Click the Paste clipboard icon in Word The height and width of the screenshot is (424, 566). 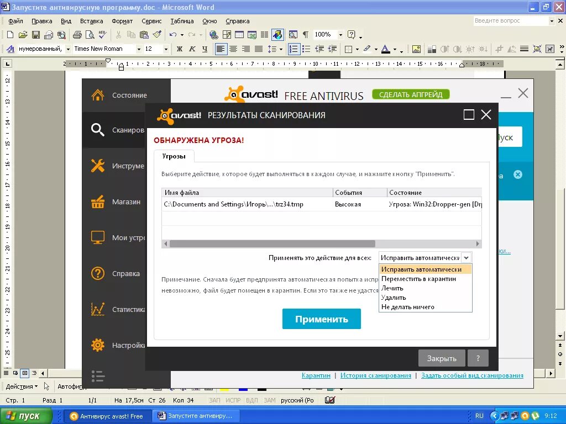click(x=144, y=35)
